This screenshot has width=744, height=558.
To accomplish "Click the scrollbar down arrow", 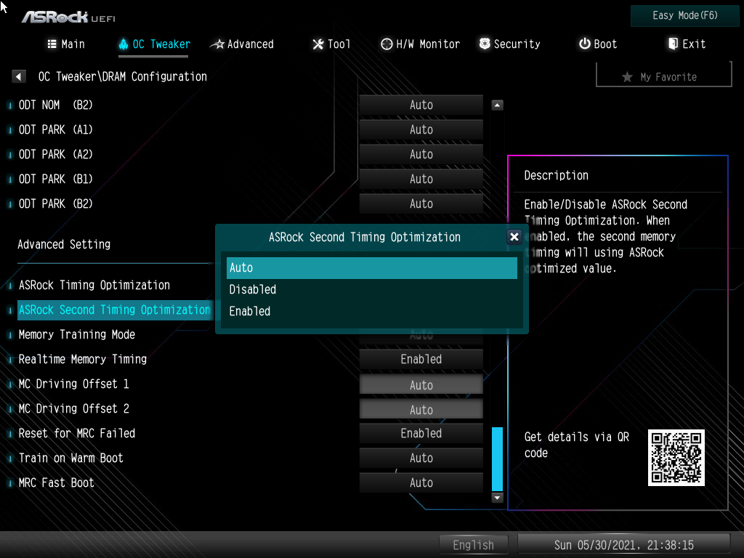I will [x=497, y=498].
